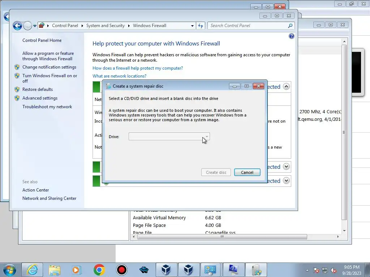Viewport: 370px width, 277px height.
Task: Click the Back arrow in Control Panel
Action: 17,26
